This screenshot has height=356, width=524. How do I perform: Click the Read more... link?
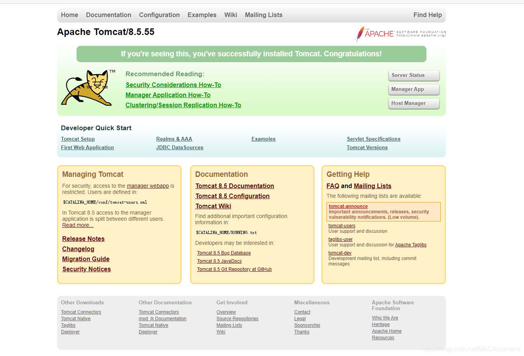click(x=78, y=225)
